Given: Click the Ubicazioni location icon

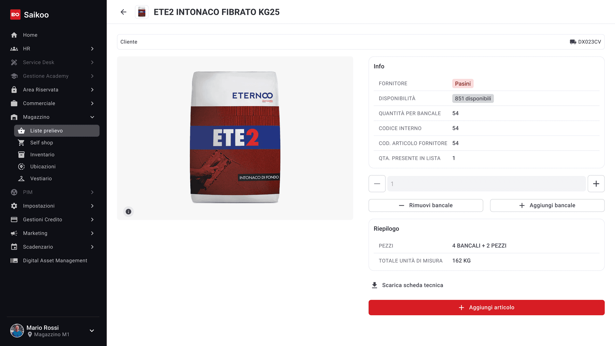Looking at the screenshot, I should coord(21,166).
